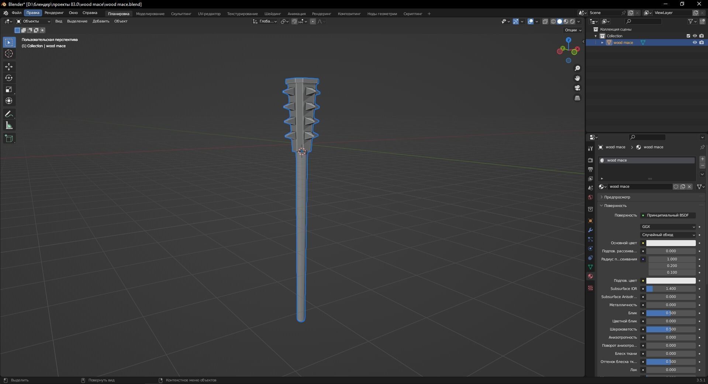The width and height of the screenshot is (708, 384).
Task: Open the Output properties tab
Action: coord(590,169)
